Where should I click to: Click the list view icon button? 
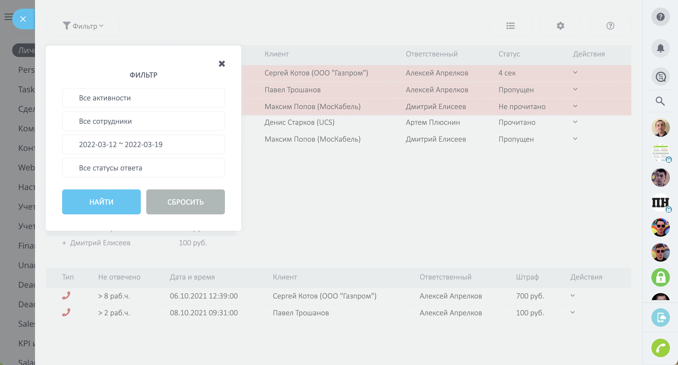[510, 26]
